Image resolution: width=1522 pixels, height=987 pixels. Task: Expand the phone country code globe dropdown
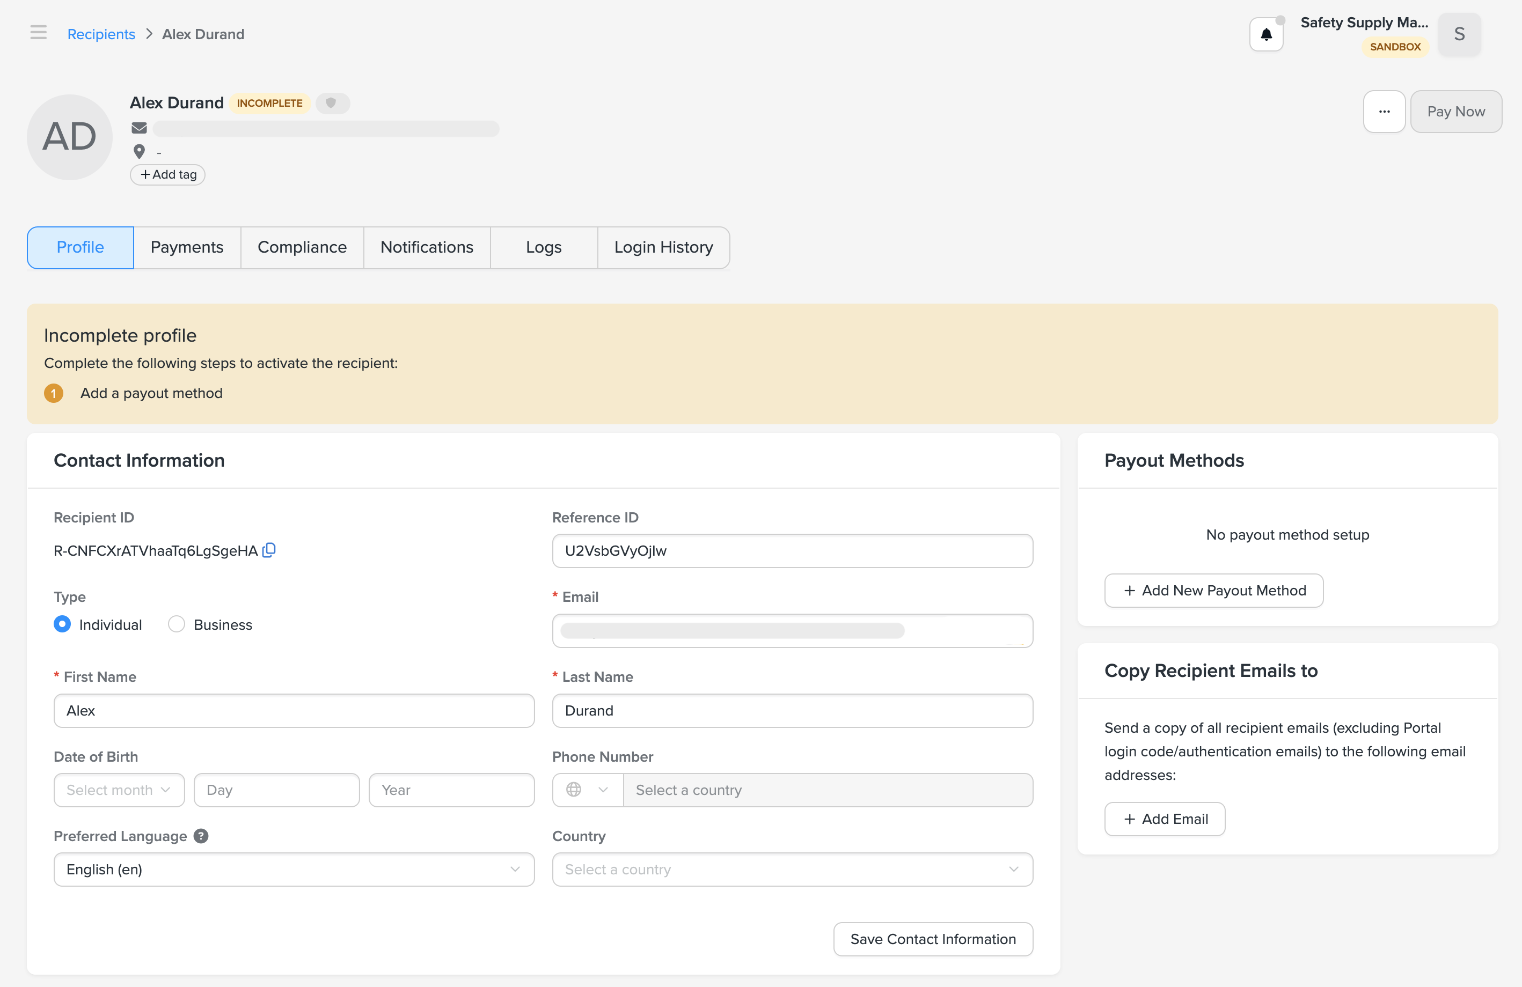pos(587,790)
